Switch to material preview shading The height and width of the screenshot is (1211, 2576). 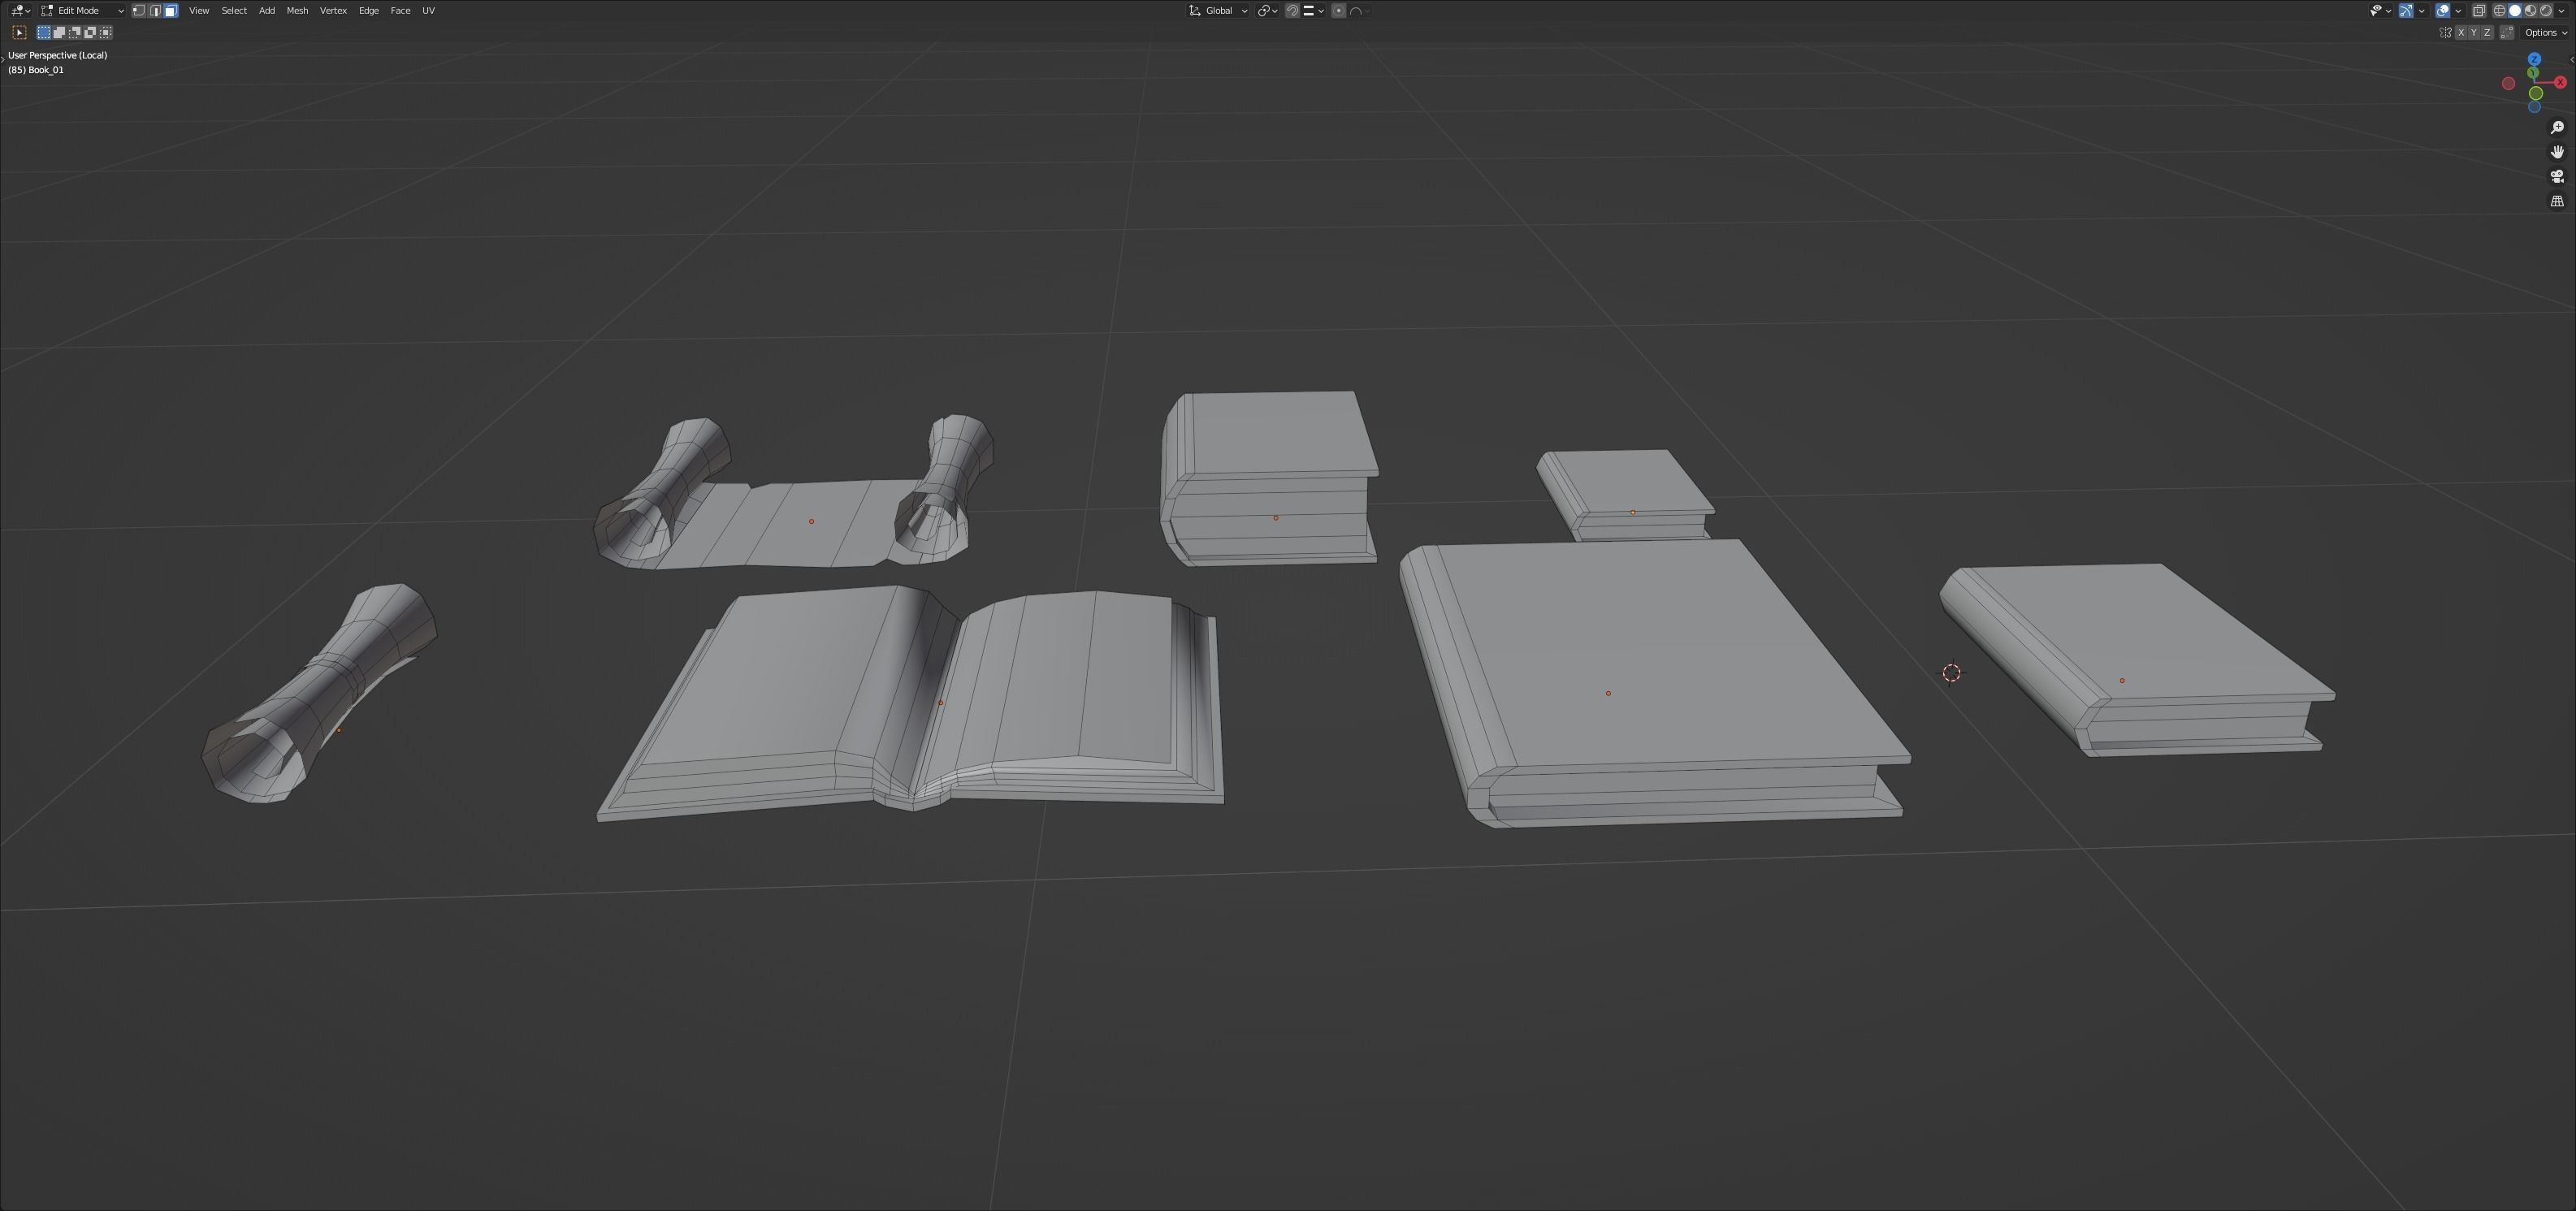pos(2530,10)
